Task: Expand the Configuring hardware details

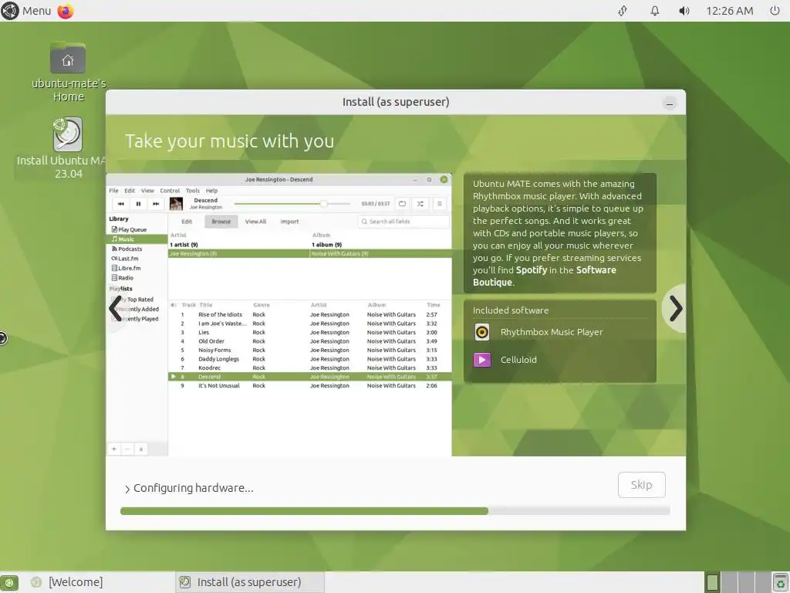Action: pyautogui.click(x=127, y=489)
